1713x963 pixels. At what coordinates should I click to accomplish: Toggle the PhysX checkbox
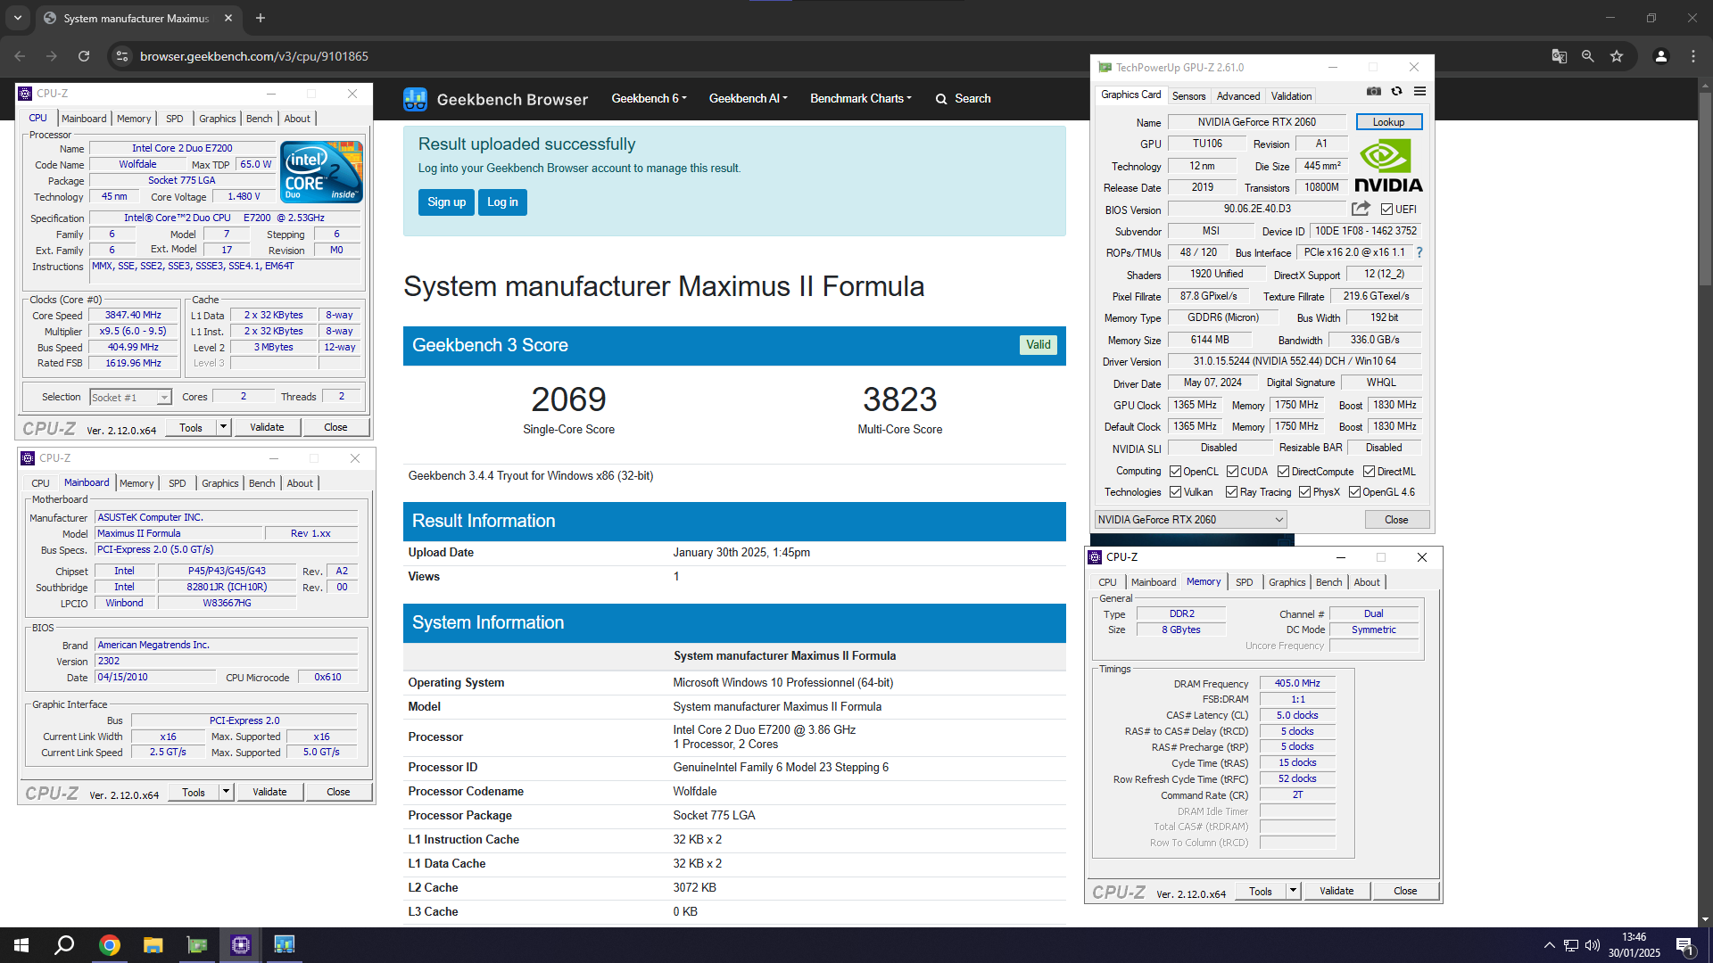1304,492
